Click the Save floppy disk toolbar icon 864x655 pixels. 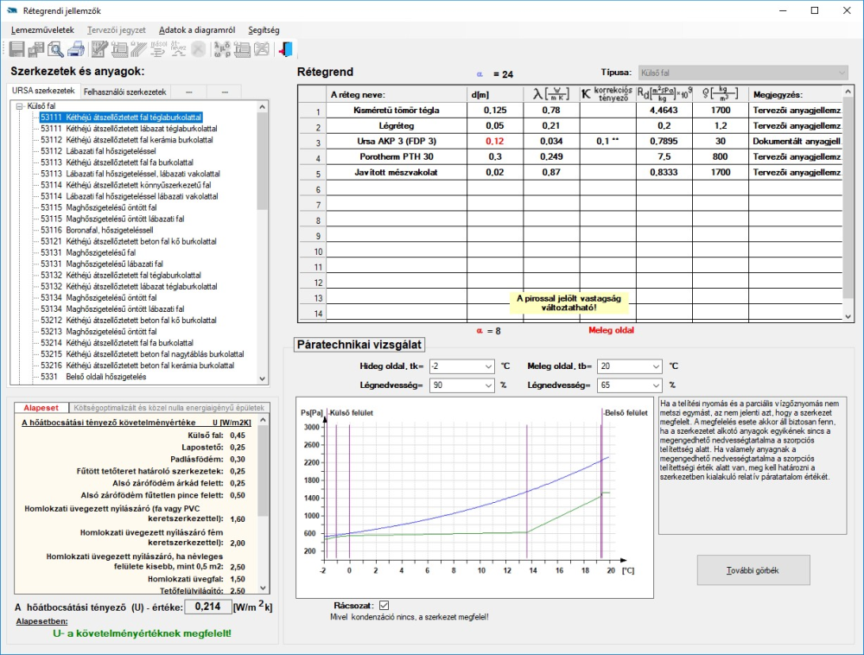pos(17,49)
